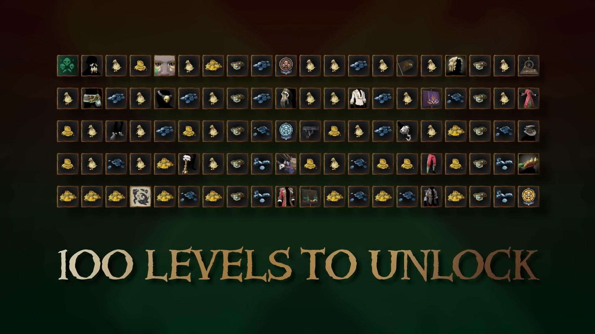The image size is (595, 334).
Task: Select the green triple-skull emblem tile
Action: click(x=68, y=66)
